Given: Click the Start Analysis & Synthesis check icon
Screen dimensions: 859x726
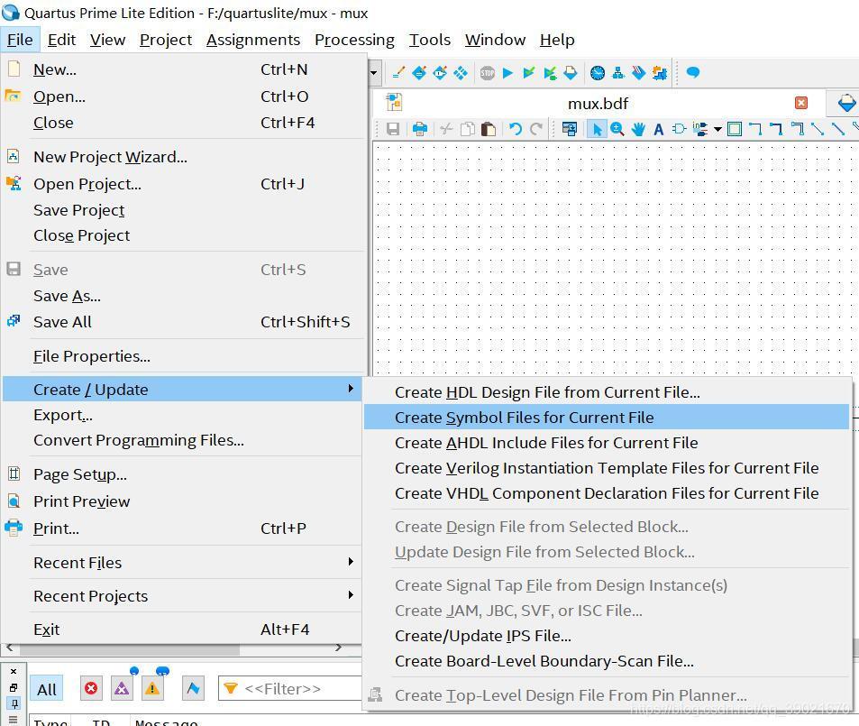Looking at the screenshot, I should pyautogui.click(x=529, y=73).
